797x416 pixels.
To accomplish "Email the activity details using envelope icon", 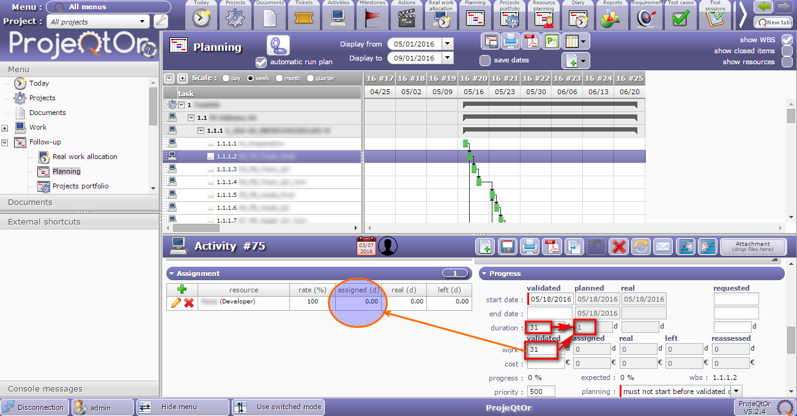I will (663, 247).
